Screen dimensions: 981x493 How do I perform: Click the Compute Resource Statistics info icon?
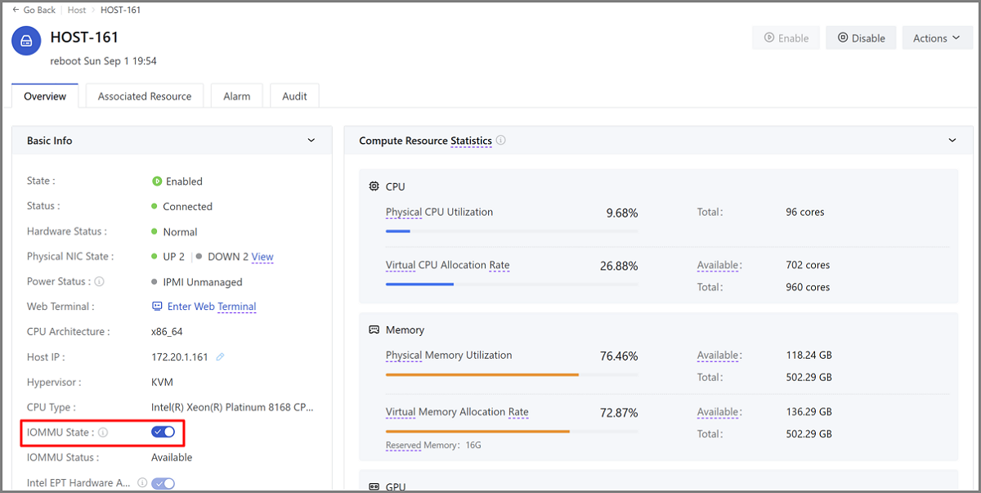coord(501,141)
